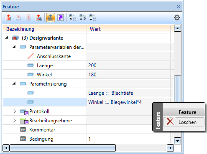Click the vertical scrollbar down arrow

pos(177,141)
